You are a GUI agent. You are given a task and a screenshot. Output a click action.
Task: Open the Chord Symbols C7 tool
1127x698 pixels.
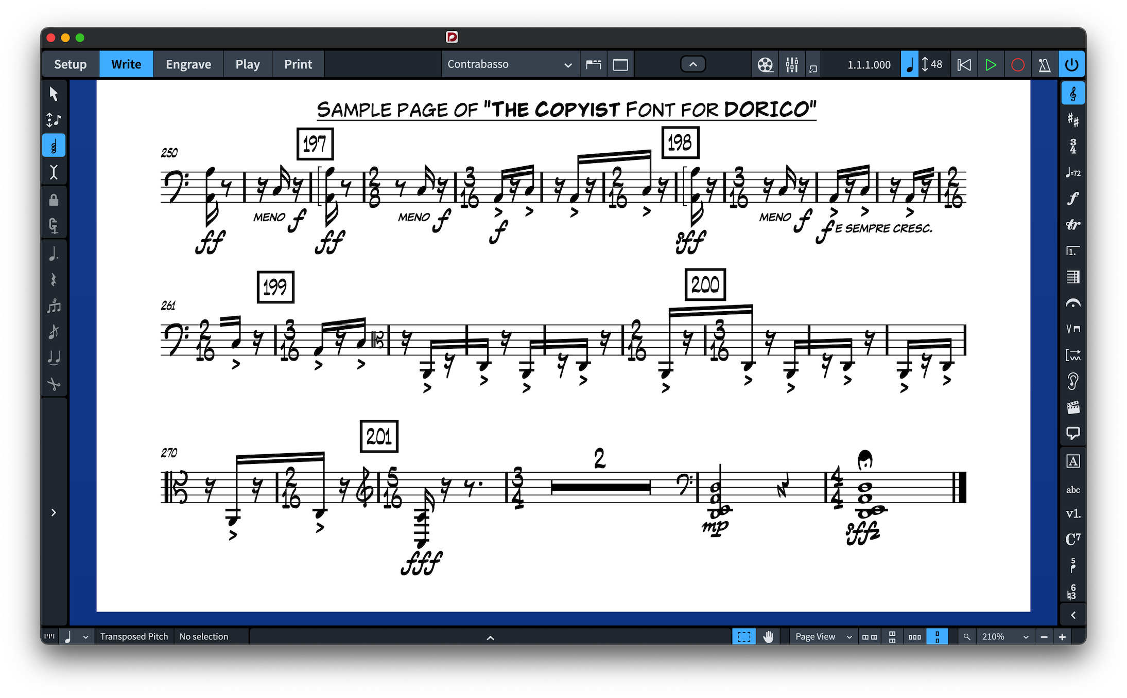pyautogui.click(x=1073, y=539)
